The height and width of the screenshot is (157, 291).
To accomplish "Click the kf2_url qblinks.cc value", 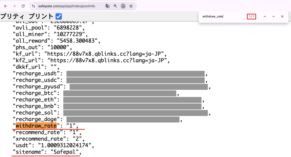I will pos(107,60).
